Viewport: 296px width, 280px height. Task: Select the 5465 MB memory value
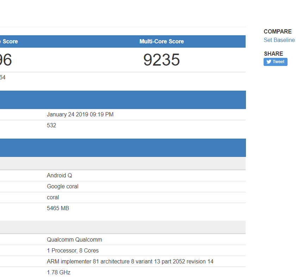point(58,208)
